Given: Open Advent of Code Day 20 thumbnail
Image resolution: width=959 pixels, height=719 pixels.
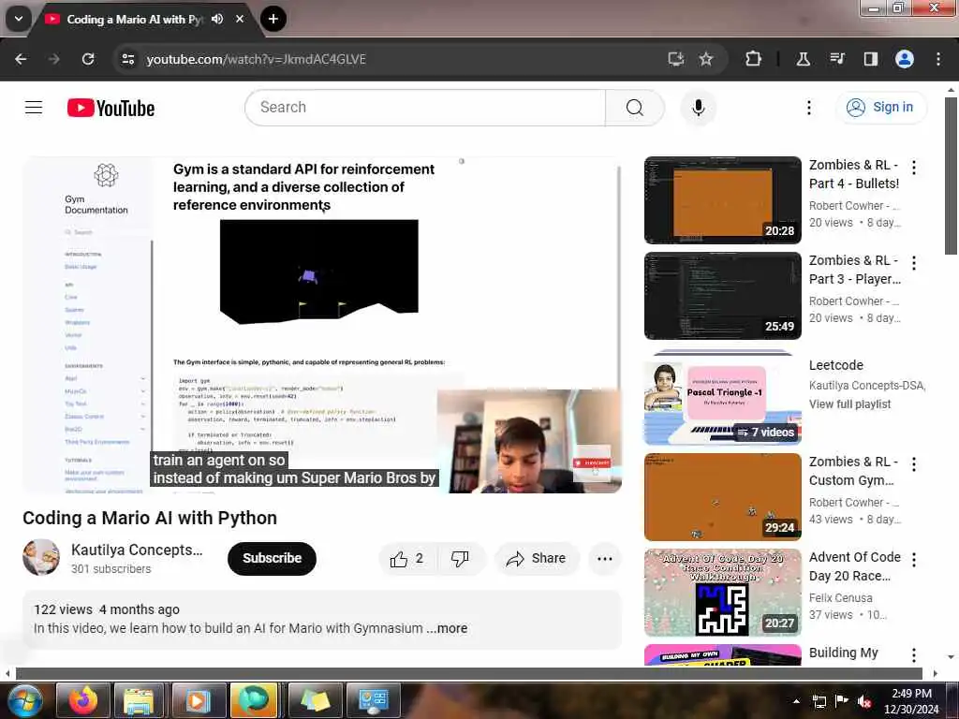Looking at the screenshot, I should pos(722,593).
